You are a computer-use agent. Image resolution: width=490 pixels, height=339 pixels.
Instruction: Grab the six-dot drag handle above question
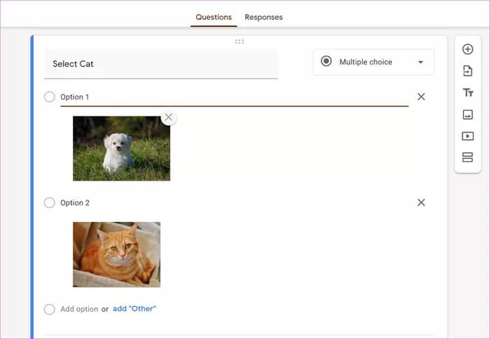(239, 41)
